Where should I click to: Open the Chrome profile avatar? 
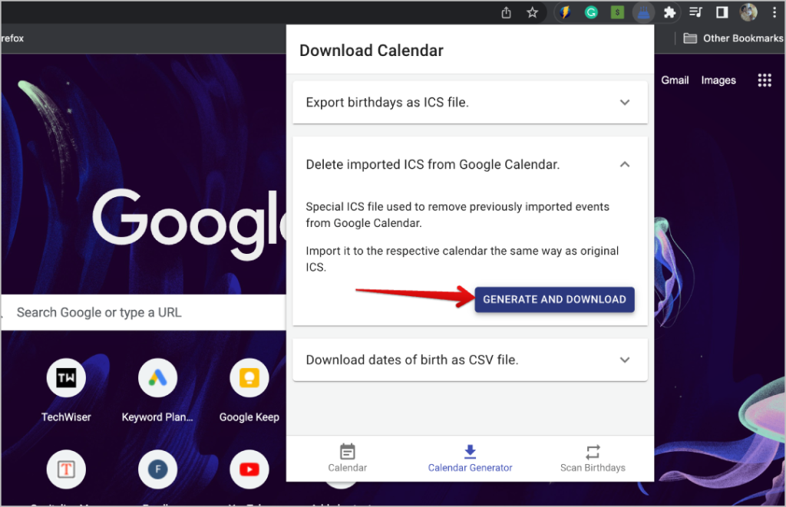[x=748, y=12]
